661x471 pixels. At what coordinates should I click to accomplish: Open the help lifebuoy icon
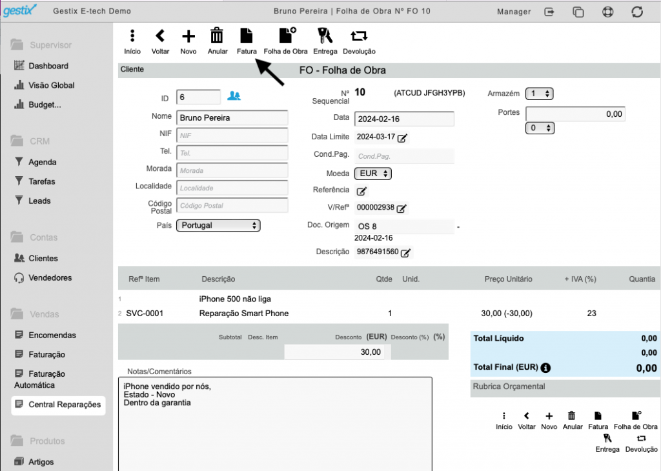tap(607, 12)
